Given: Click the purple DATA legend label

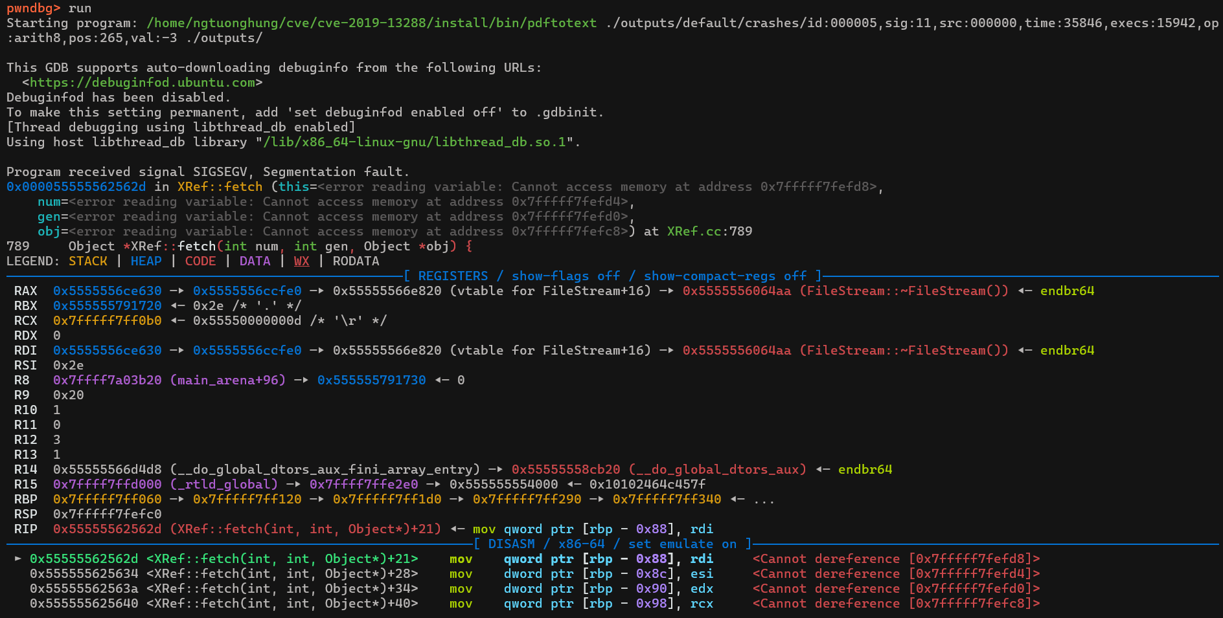Looking at the screenshot, I should (x=255, y=261).
